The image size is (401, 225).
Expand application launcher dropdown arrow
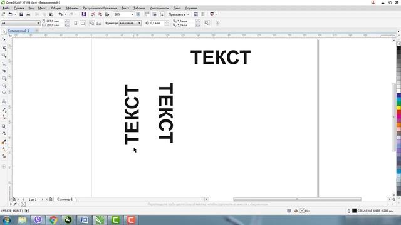pyautogui.click(x=217, y=14)
